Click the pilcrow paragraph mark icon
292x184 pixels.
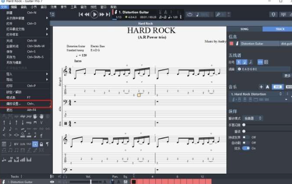point(47,144)
